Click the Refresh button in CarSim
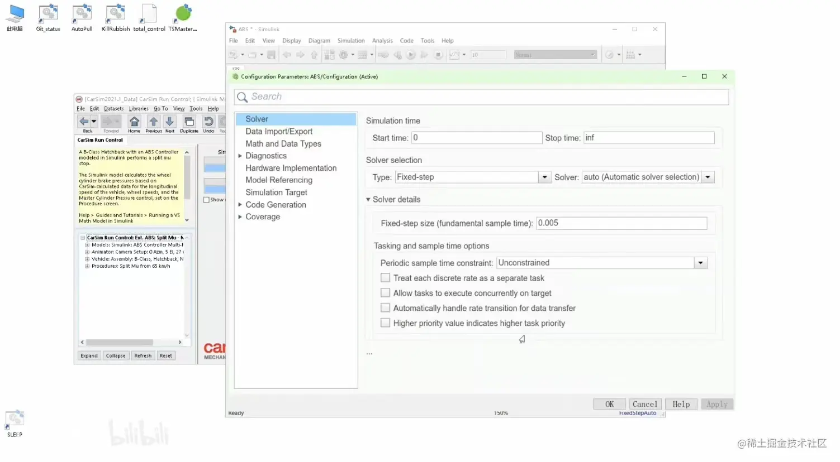 pyautogui.click(x=143, y=356)
